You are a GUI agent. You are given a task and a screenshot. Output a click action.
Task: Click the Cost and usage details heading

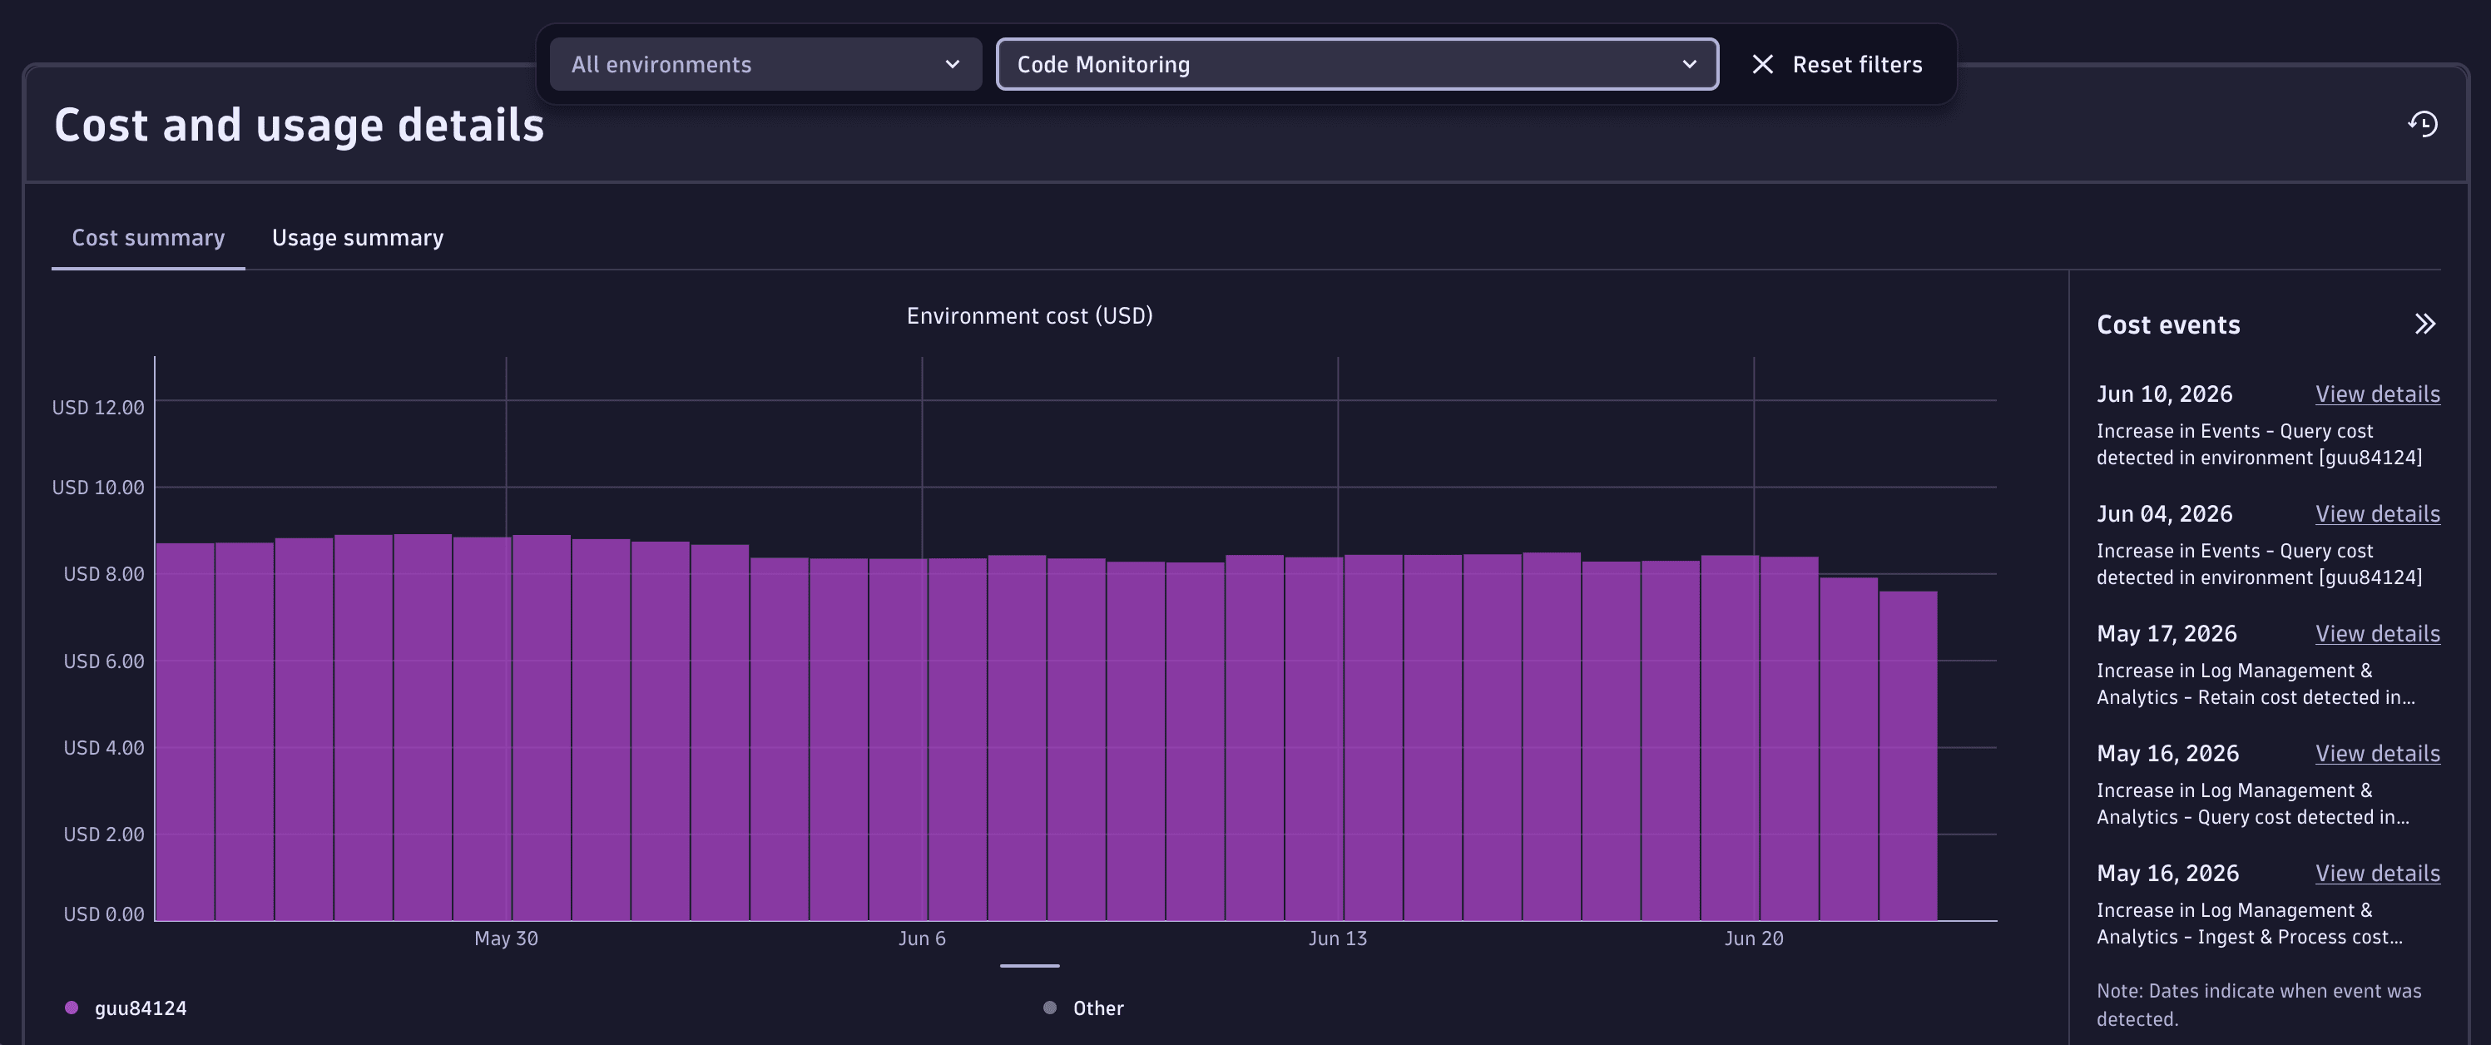tap(299, 125)
